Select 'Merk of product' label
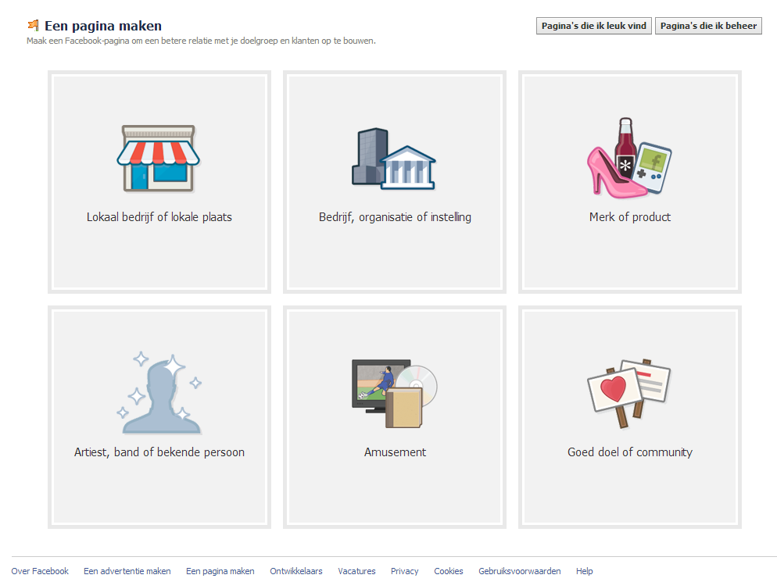Screen dimensions: 777x582 tap(630, 217)
